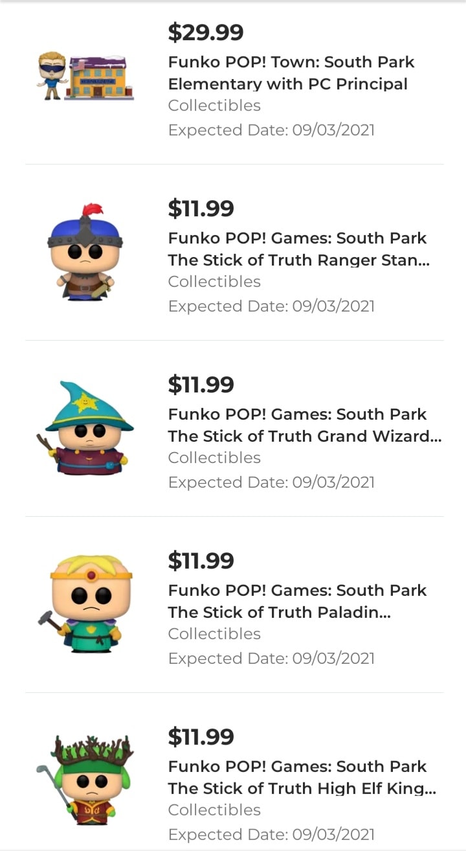The height and width of the screenshot is (851, 466).
Task: Open the Stick of Truth Ranger Stan title
Action: pyautogui.click(x=298, y=249)
